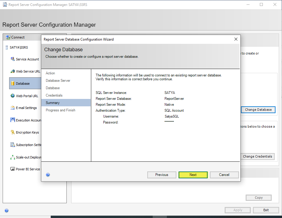Select the SATYA\SSRS server node

(x=19, y=47)
